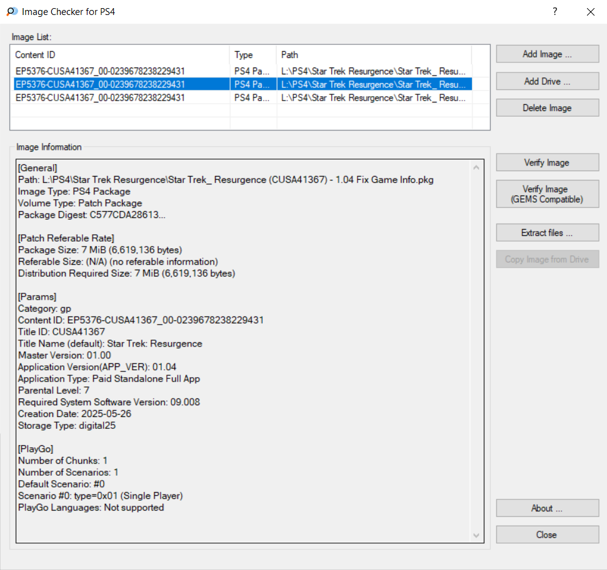
Task: Click the Distribution Required Size line
Action: click(x=126, y=273)
